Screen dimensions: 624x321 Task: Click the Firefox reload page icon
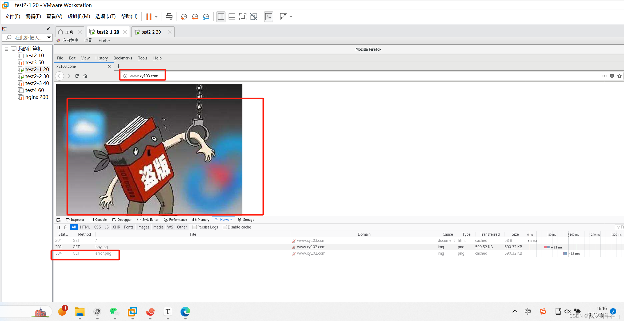coord(77,76)
